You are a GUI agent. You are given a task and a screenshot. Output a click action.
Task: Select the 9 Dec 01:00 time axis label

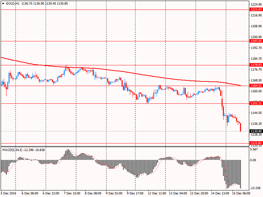(114, 193)
